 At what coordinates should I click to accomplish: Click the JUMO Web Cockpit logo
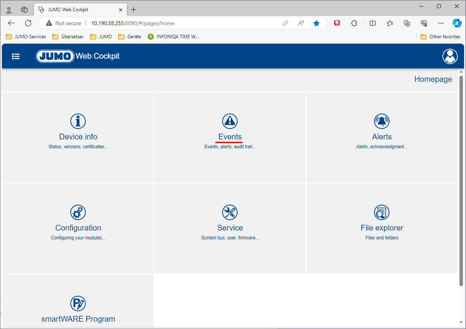point(78,56)
